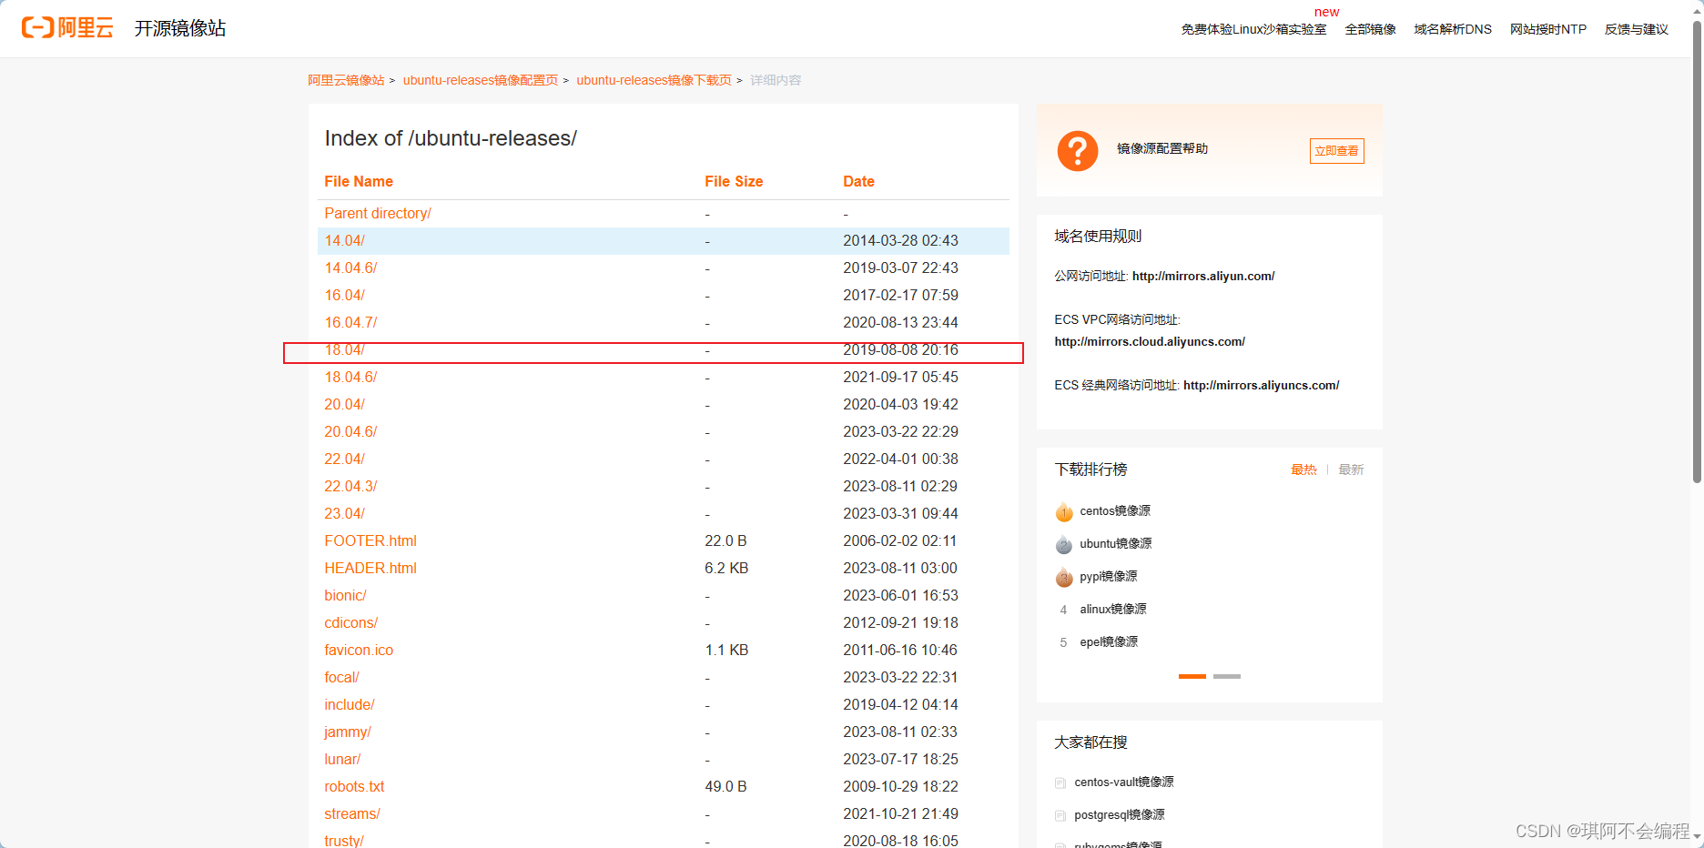The width and height of the screenshot is (1704, 848).
Task: Click date 2019-08-08 20:16 of 18.04/
Action: (900, 349)
